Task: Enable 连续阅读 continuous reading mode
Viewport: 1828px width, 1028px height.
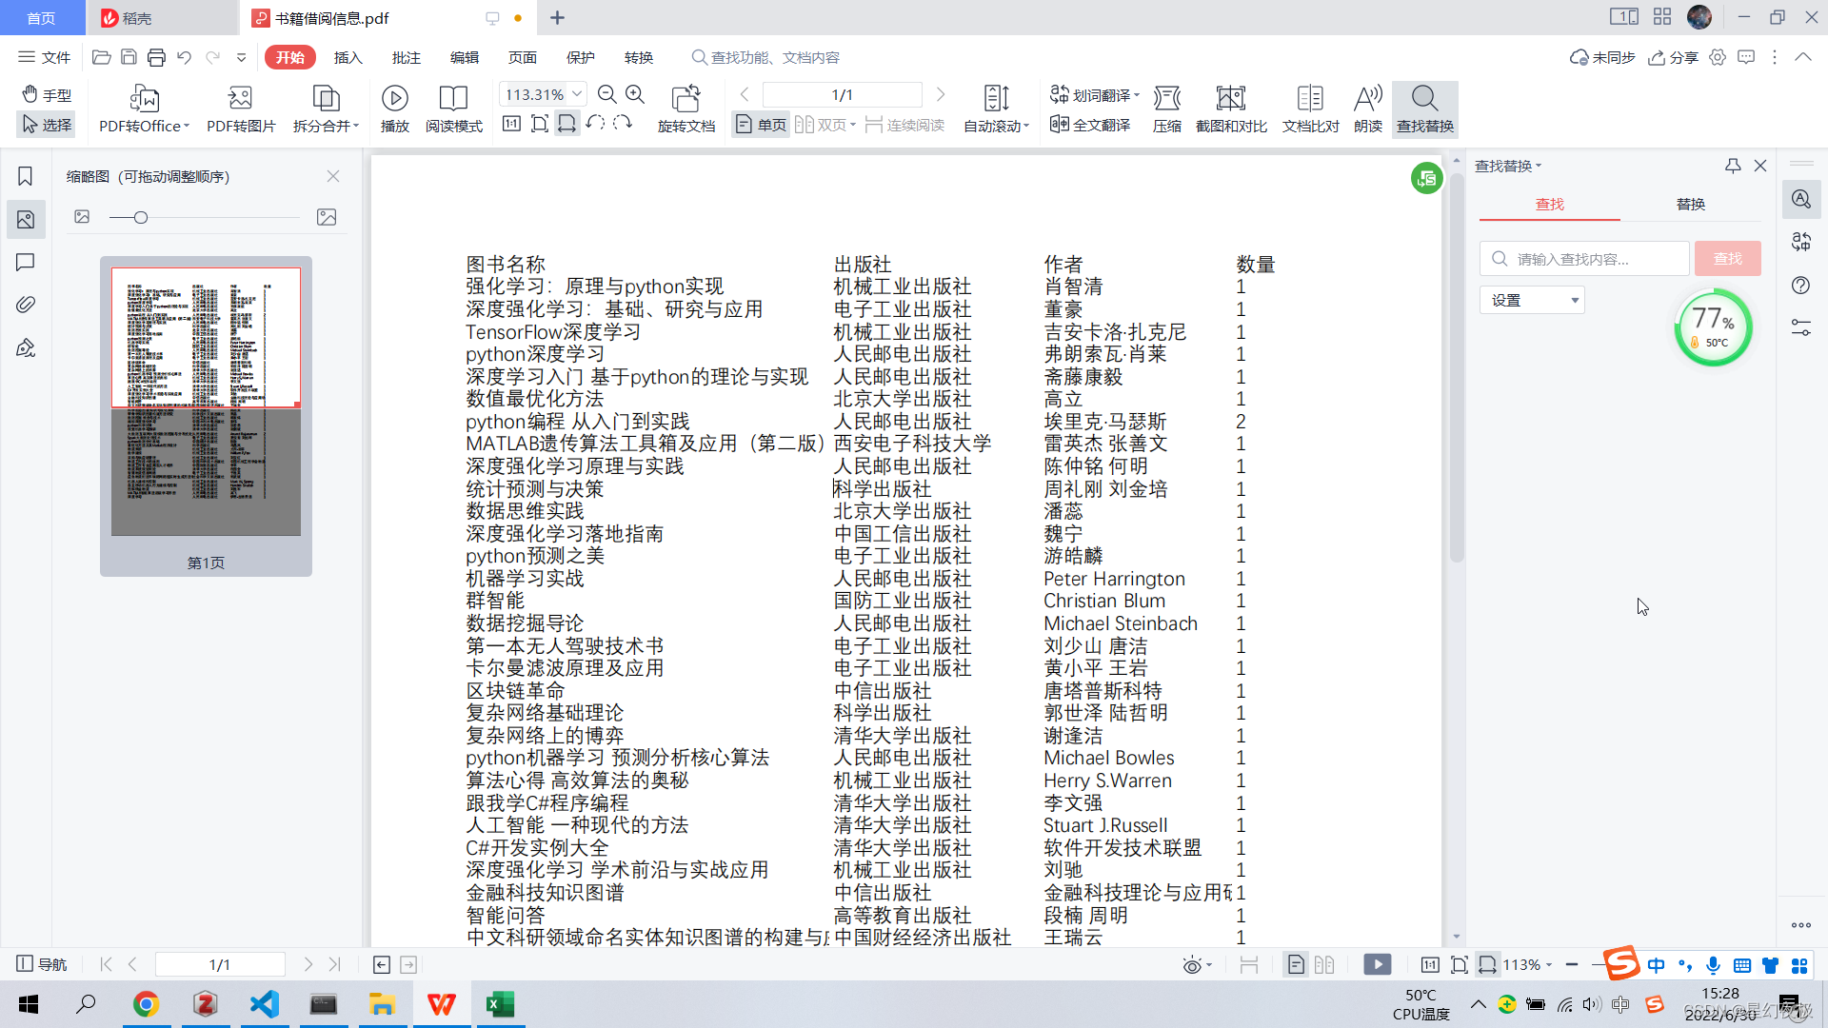Action: (x=904, y=124)
